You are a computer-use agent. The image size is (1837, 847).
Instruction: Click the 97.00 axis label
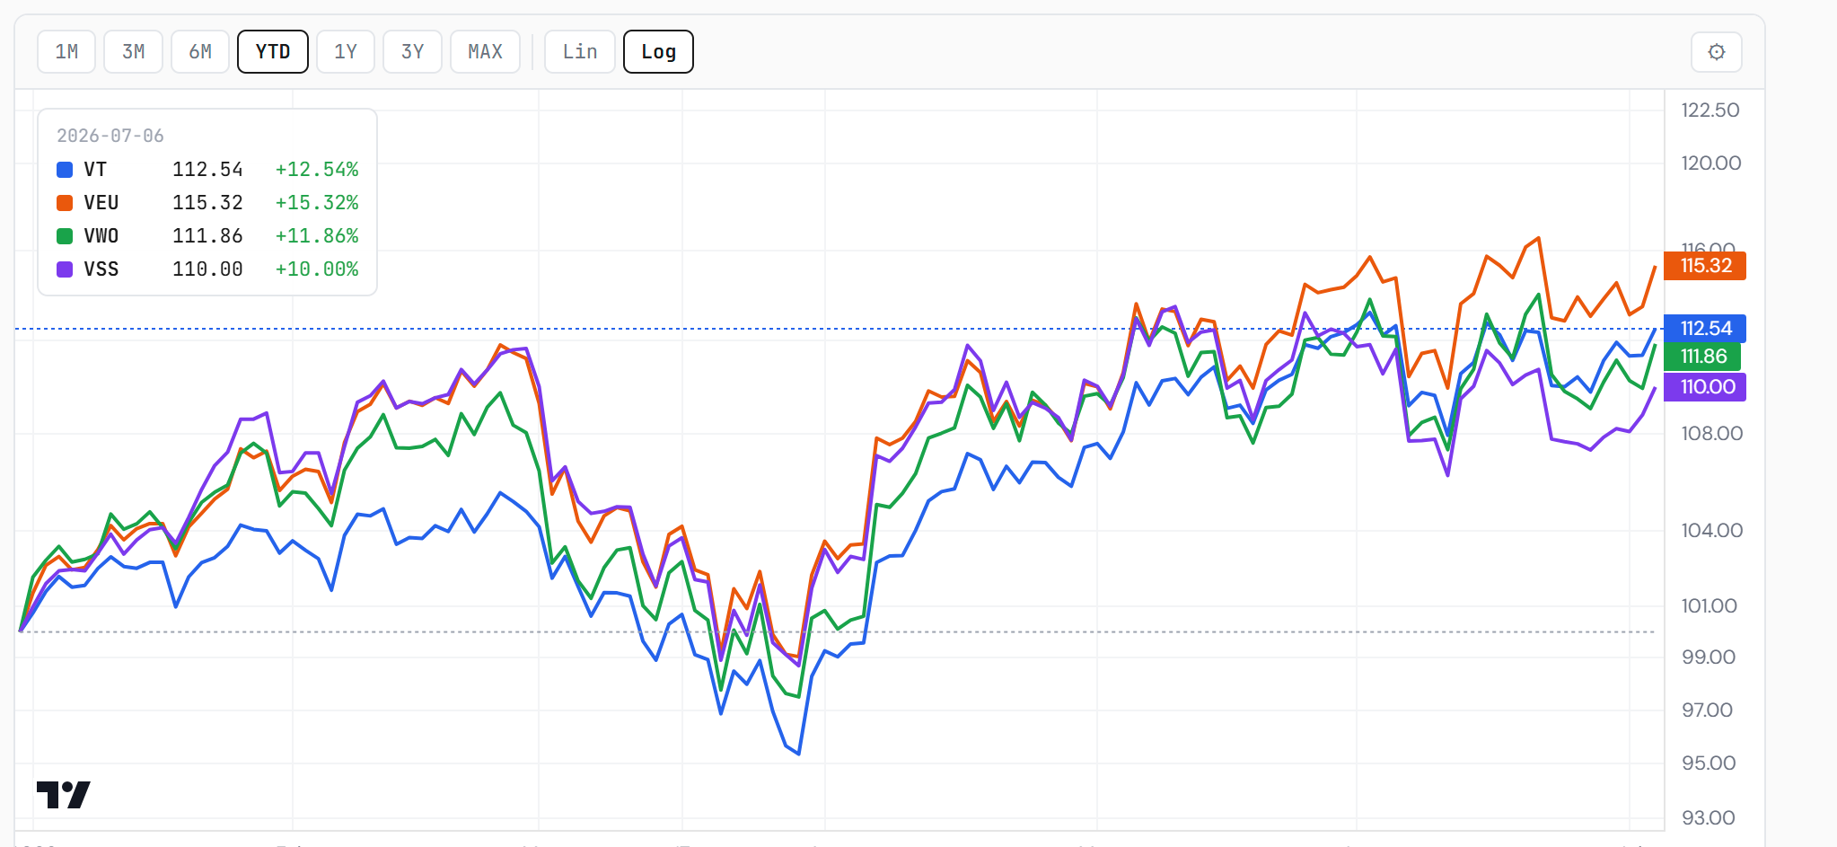click(1707, 710)
